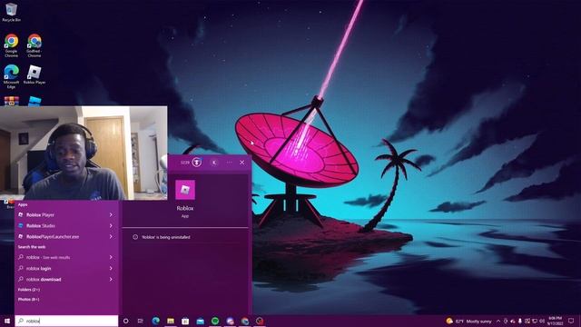Open the Roblox Player desktop shortcut
This screenshot has height=327, width=581.
point(34,74)
